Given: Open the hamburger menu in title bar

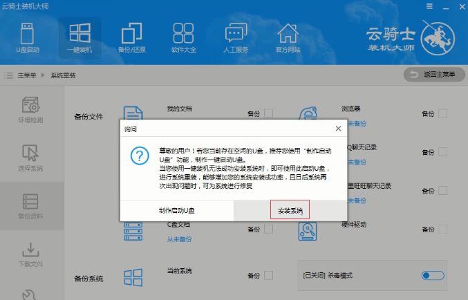Looking at the screenshot, I should point(429,6).
